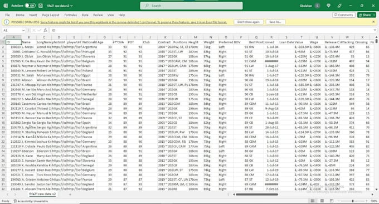Click the New Sheet plus icon
Image resolution: width=379 pixels, height=204 pixels.
click(x=70, y=195)
